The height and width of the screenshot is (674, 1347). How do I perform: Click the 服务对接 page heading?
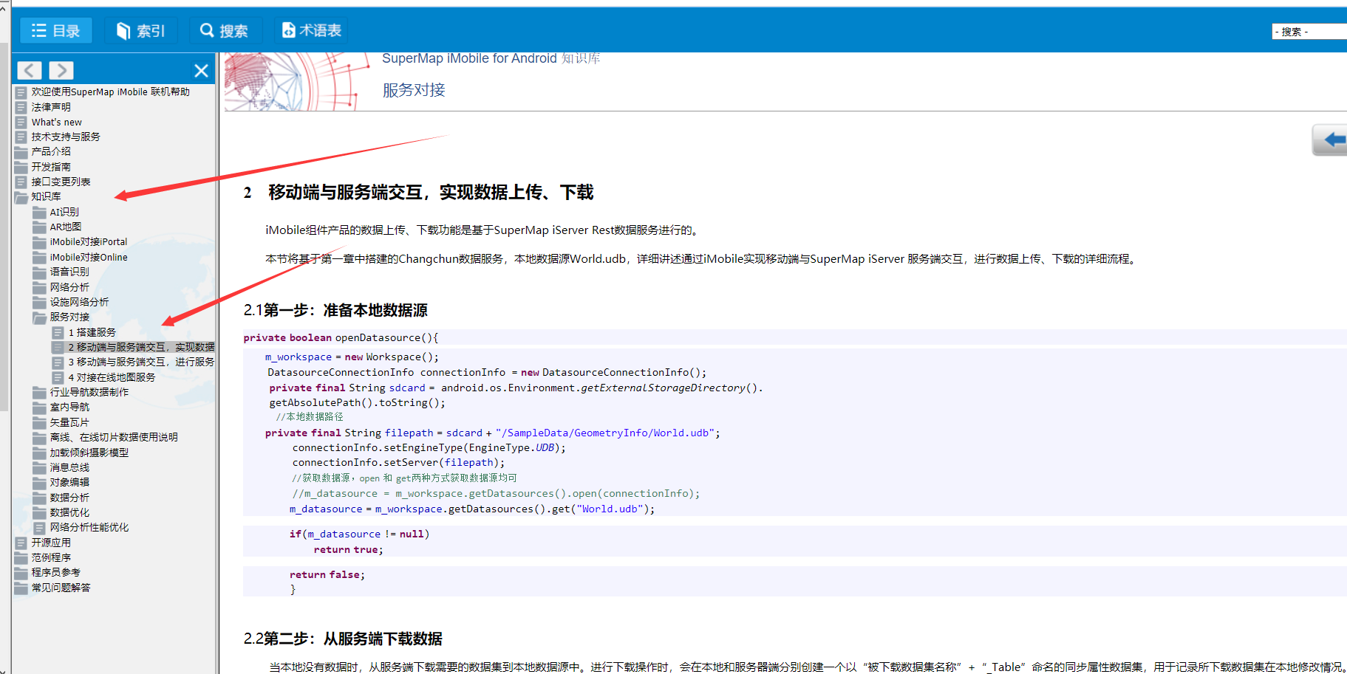414,90
